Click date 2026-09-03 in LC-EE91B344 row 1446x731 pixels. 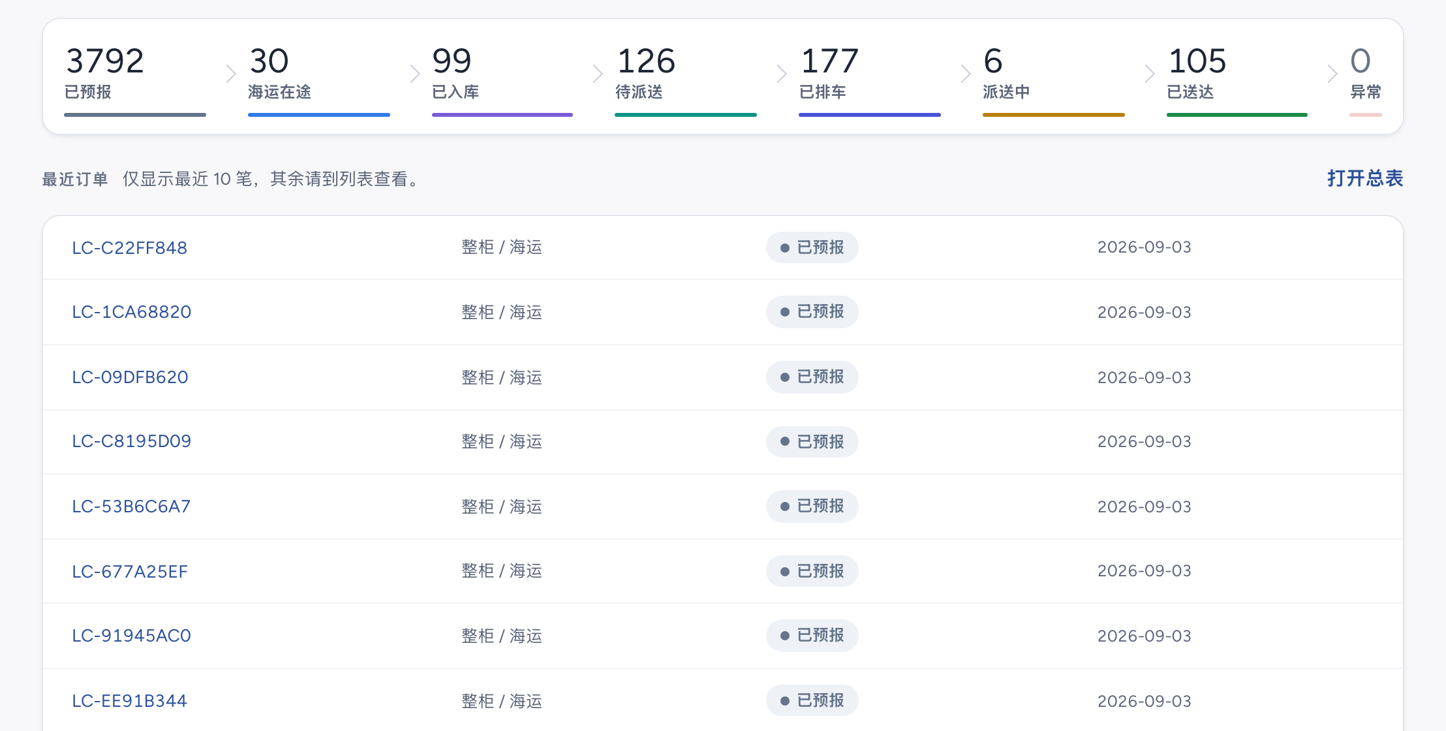[x=1145, y=701]
